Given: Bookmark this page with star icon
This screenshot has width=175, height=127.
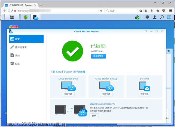Looking at the screenshot, I should point(141,11).
